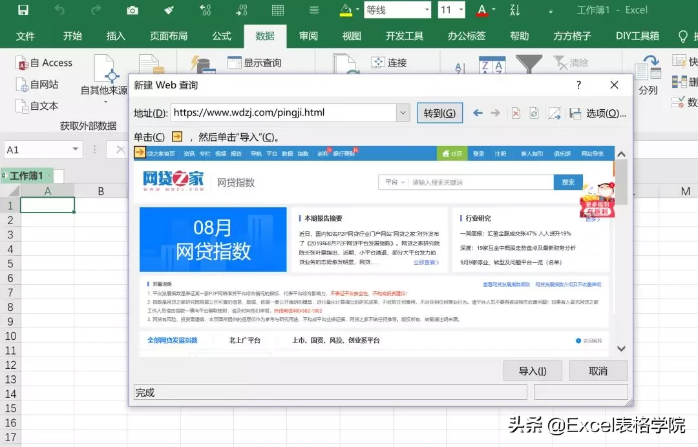Switch to the 插入 ribbon tab
The image size is (698, 447).
[x=116, y=36]
